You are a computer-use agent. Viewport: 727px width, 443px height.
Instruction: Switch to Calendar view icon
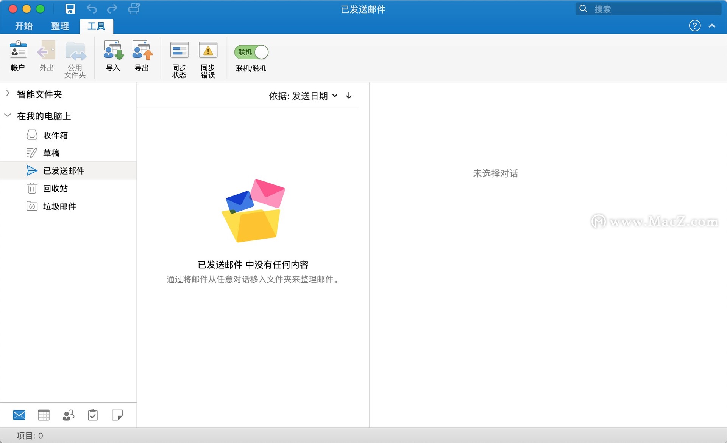click(x=44, y=415)
